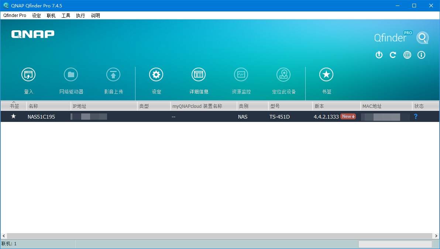Sort by IP地址 column header
440x249 pixels.
(104, 106)
